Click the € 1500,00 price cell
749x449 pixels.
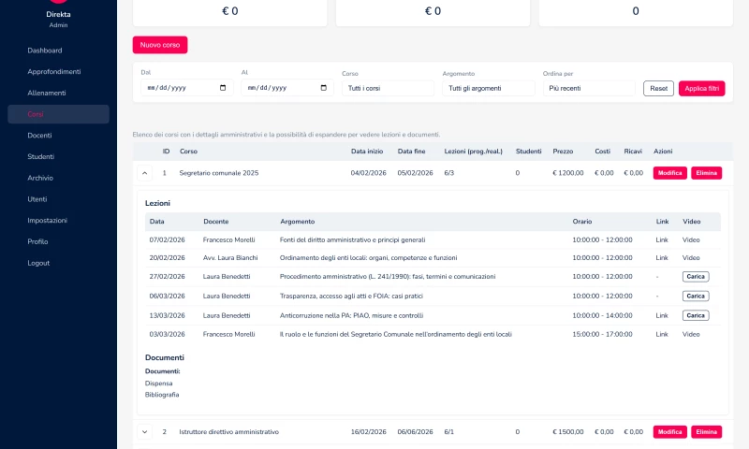pyautogui.click(x=568, y=432)
